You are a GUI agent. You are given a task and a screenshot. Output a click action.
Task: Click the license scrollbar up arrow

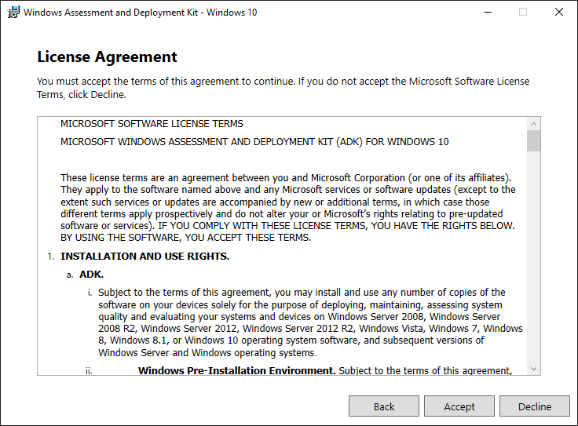[x=534, y=124]
